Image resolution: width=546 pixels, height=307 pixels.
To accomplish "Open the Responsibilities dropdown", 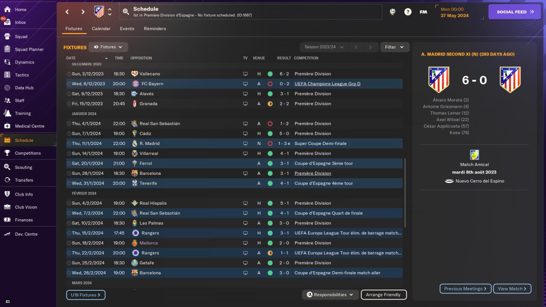I will pyautogui.click(x=330, y=295).
